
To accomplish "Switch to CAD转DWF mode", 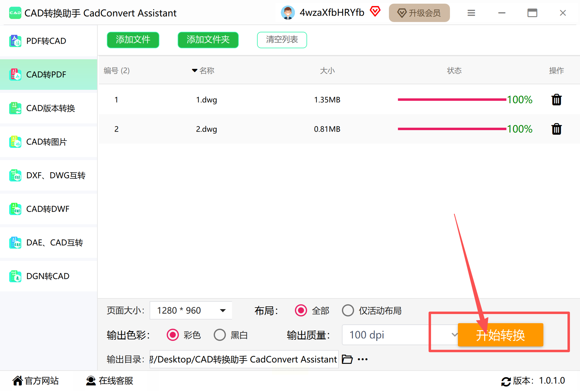I will [49, 209].
